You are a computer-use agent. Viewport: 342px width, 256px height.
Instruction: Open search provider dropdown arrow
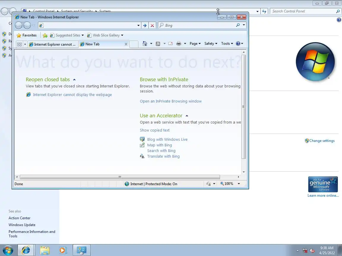(x=244, y=25)
